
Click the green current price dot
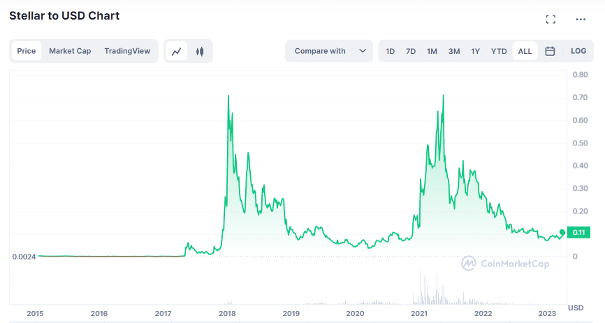pos(562,232)
